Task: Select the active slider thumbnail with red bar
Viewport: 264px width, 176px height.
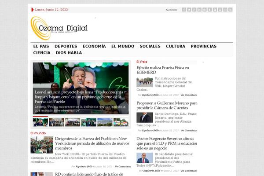Action: pyautogui.click(x=40, y=122)
